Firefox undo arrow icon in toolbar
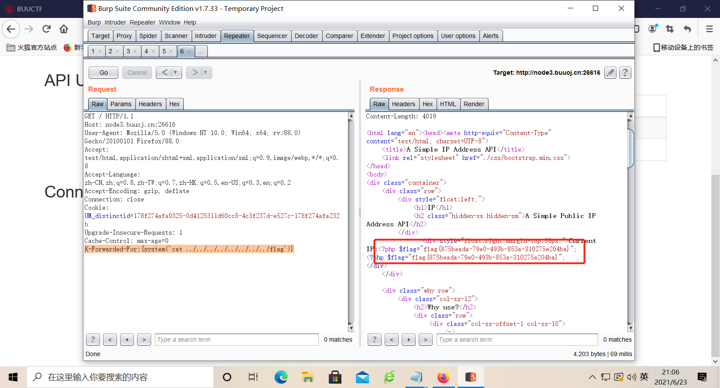720x388 pixels. click(687, 29)
